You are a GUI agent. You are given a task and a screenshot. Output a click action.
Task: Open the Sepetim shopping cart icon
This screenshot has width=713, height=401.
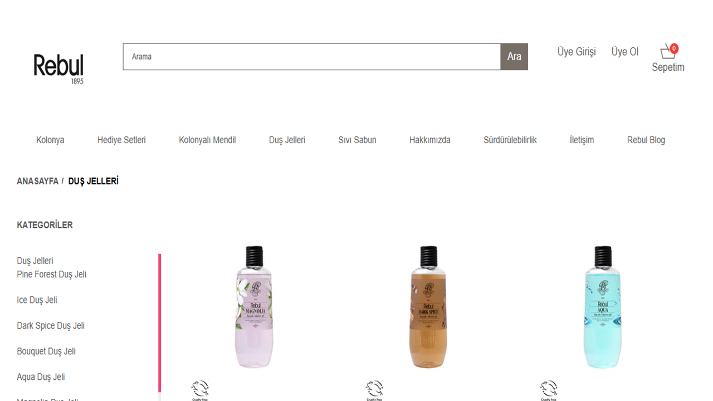[667, 53]
